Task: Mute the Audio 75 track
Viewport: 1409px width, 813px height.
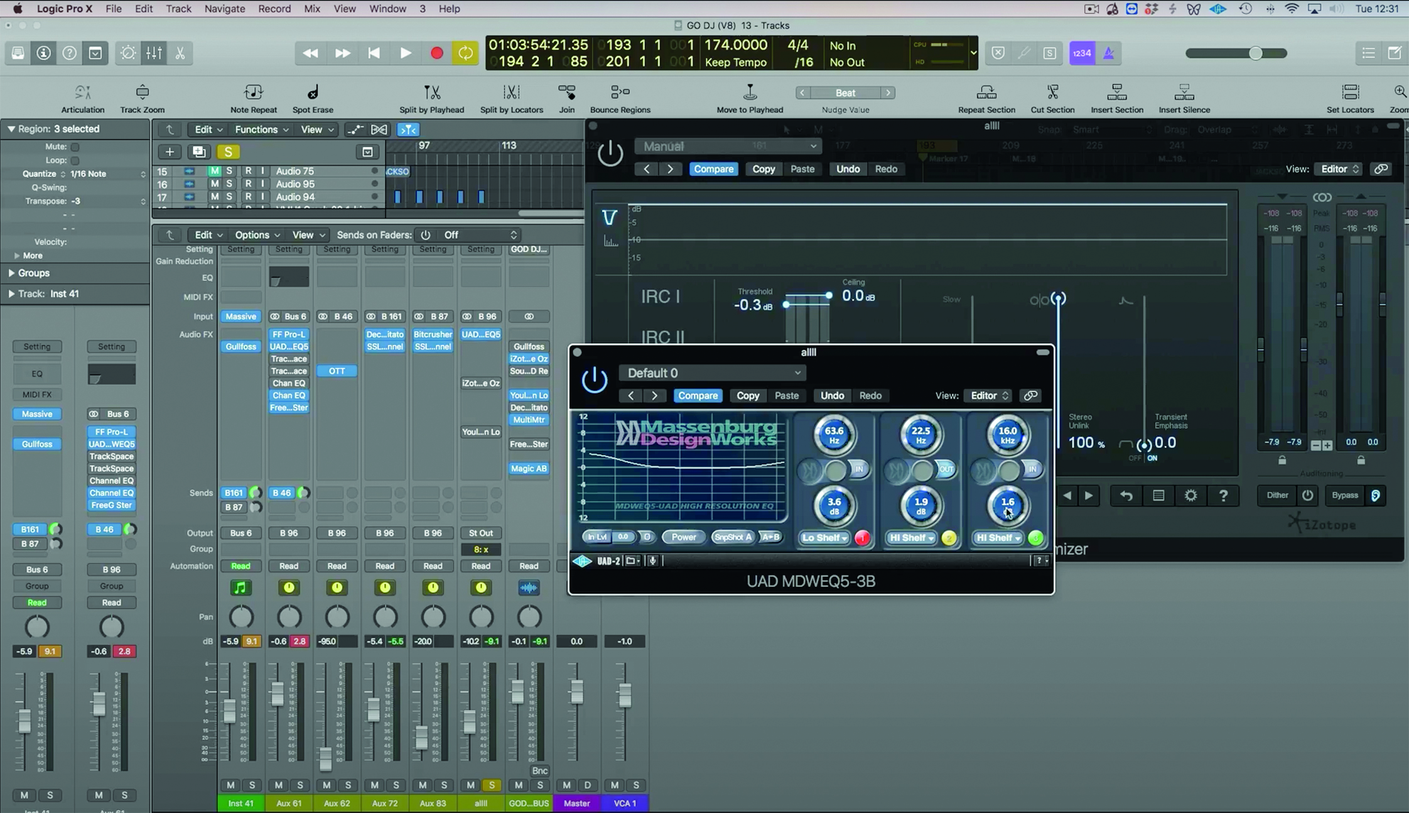Action: pyautogui.click(x=215, y=171)
